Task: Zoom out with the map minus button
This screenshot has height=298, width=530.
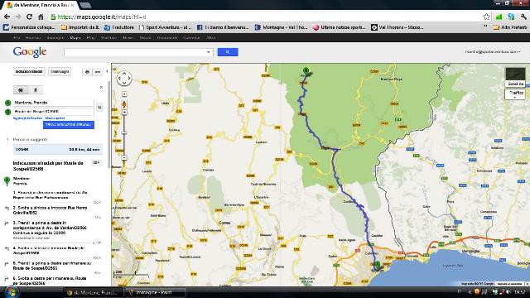Action: (x=124, y=157)
